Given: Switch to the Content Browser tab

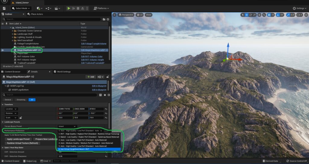Looking at the screenshot, I should click(11, 72).
